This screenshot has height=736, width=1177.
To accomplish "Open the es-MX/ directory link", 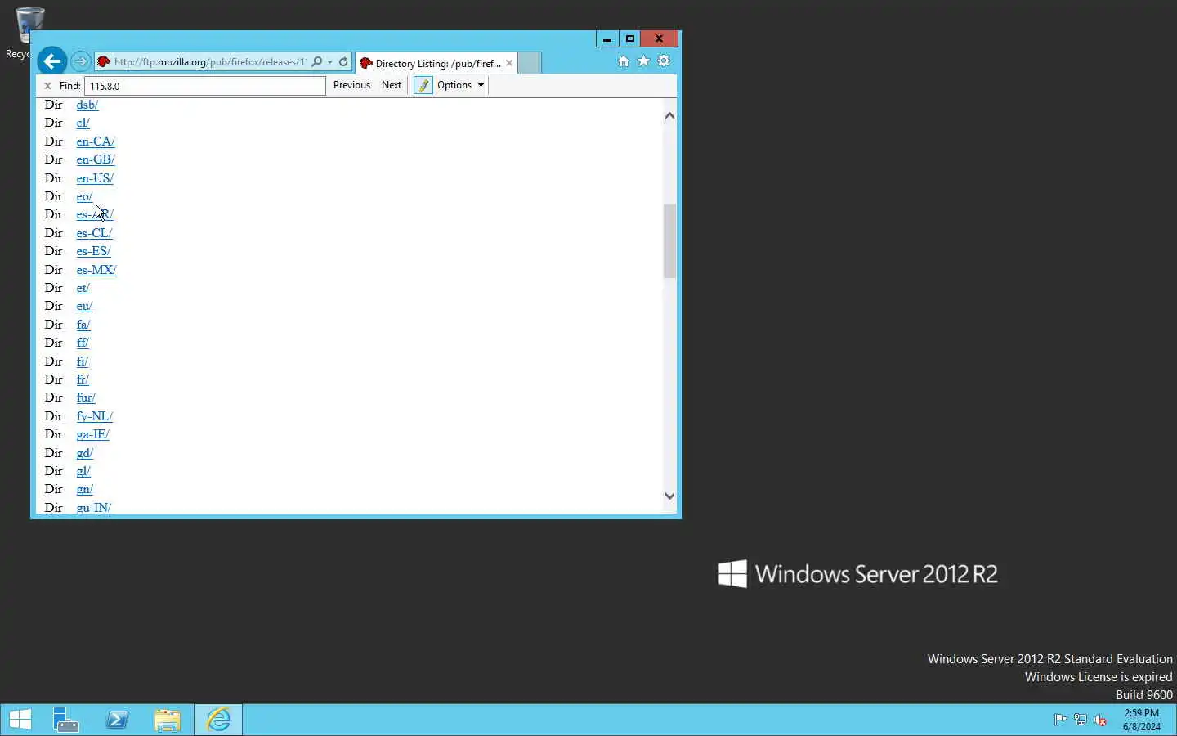I will [x=96, y=270].
